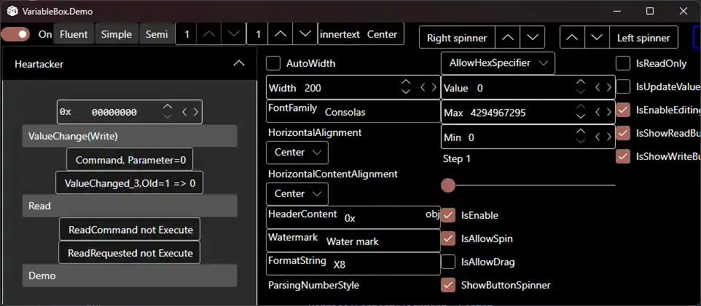Image resolution: width=701 pixels, height=306 pixels.
Task: Collapse the Heartacker expander
Action: click(x=238, y=64)
